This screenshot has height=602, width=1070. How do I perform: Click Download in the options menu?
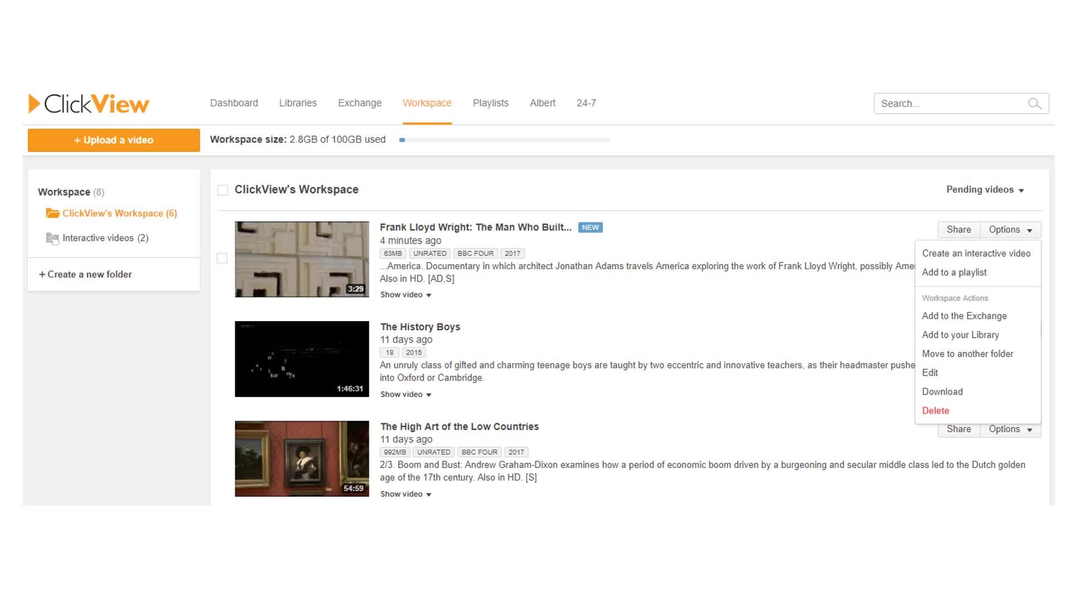(x=942, y=392)
